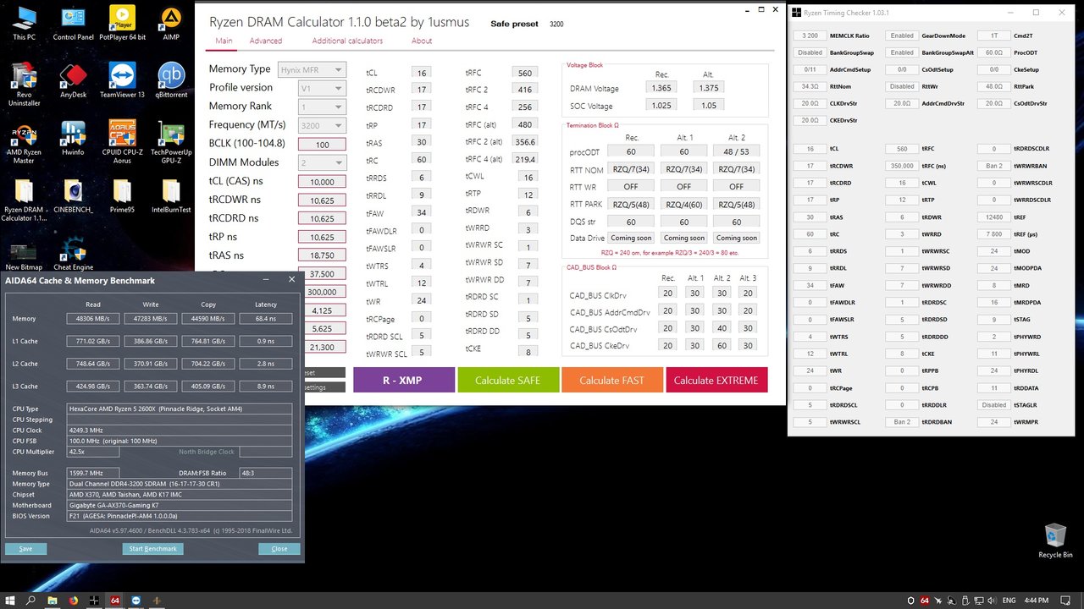Expand the Profile version dropdown
Screen dimensions: 1084x609
[x=322, y=88]
